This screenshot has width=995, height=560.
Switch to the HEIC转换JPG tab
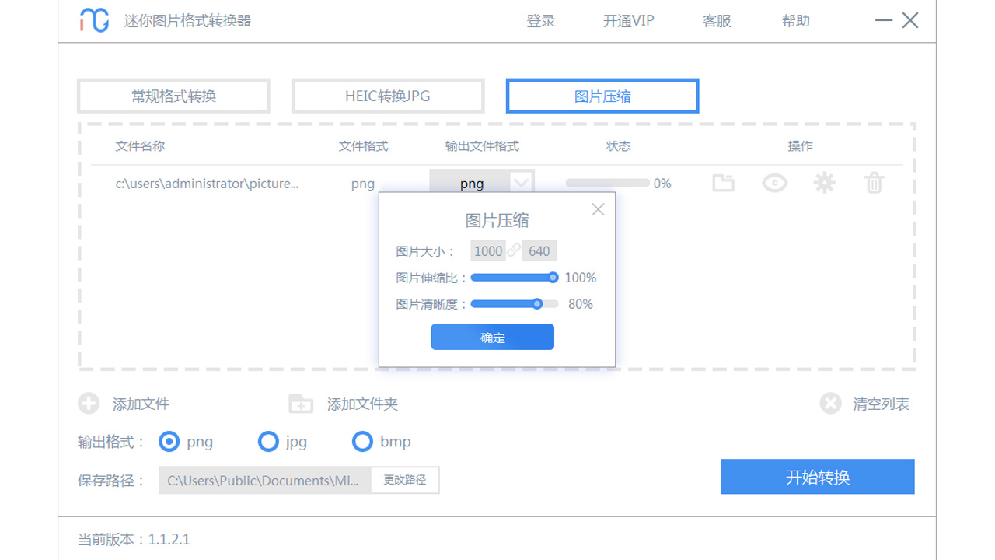[x=387, y=95]
